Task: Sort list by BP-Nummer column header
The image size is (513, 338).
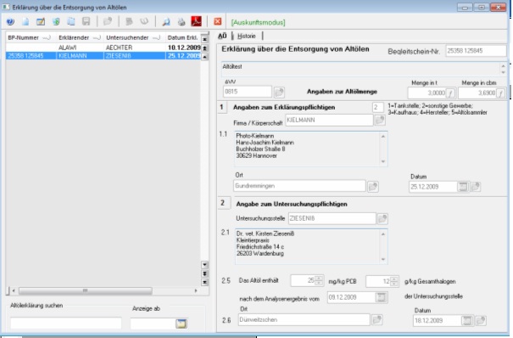Action: click(31, 37)
